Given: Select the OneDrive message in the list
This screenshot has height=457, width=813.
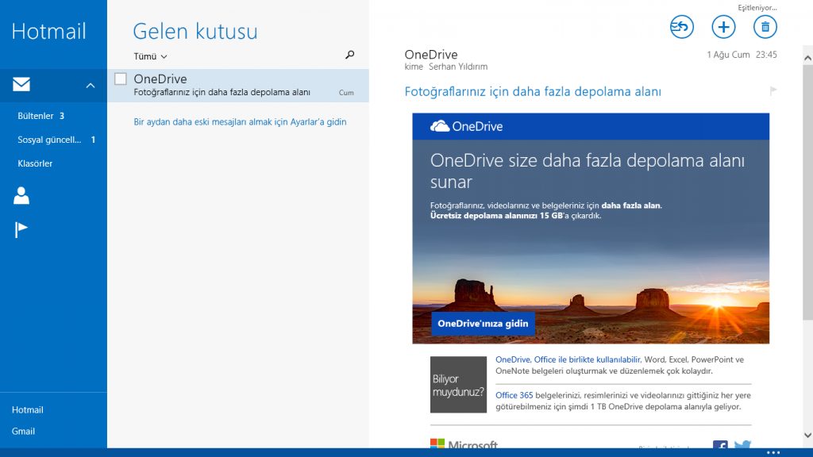Looking at the screenshot, I should click(x=238, y=86).
